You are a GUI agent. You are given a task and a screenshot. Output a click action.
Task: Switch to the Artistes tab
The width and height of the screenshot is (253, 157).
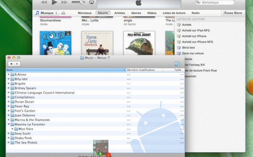120,13
